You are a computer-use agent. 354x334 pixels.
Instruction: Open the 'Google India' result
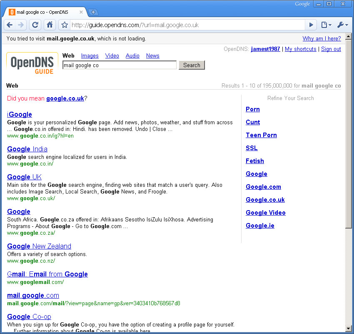tap(27, 149)
